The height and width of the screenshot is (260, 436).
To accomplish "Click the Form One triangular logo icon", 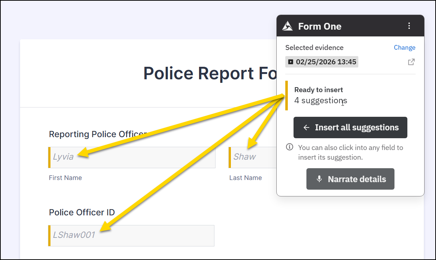I will 287,26.
